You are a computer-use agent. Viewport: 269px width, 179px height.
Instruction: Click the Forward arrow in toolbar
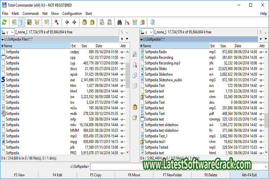click(x=74, y=22)
